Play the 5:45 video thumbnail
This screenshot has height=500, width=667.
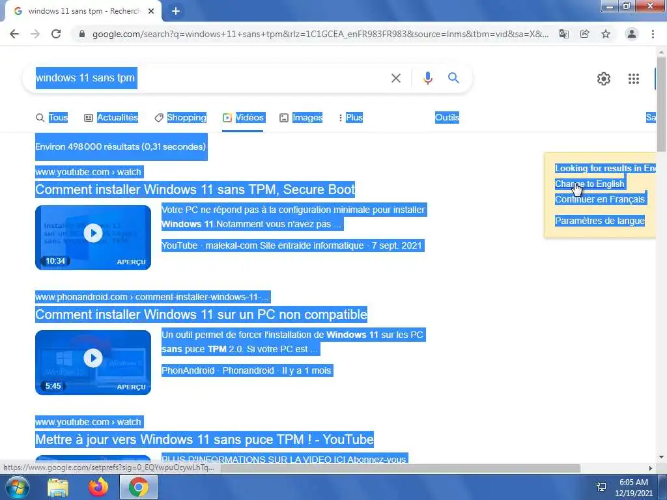(93, 362)
